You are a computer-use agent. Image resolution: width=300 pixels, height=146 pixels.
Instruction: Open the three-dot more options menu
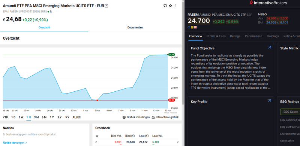point(176,6)
